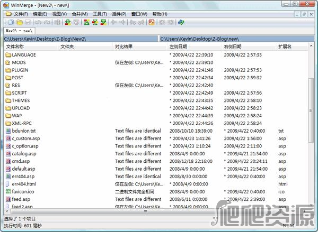
Task: Select the err404.asp file row
Action: coord(155,176)
